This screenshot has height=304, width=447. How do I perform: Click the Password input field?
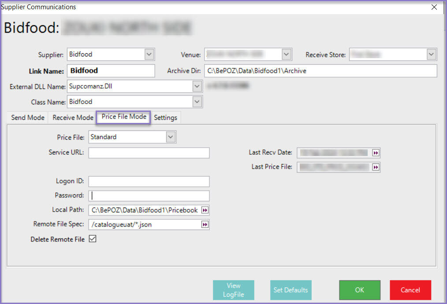click(x=149, y=196)
